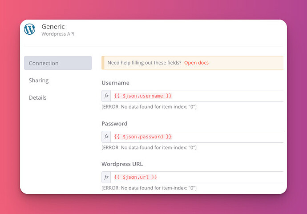
Task: Open the Connection tab
Action: point(58,63)
